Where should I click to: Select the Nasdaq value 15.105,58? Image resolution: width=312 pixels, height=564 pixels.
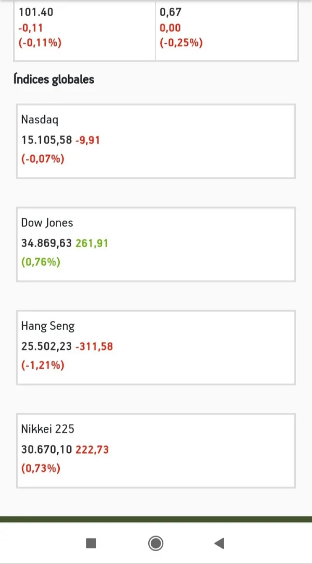[x=46, y=139]
